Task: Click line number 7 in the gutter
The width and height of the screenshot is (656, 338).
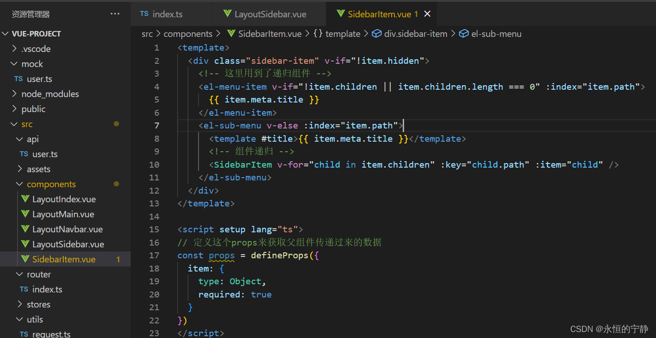Action: pos(157,125)
